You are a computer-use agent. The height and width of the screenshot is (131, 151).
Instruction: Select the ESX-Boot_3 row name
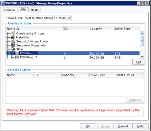29,57
